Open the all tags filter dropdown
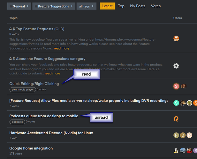Screen dimensions: 197x159 tap(87, 6)
